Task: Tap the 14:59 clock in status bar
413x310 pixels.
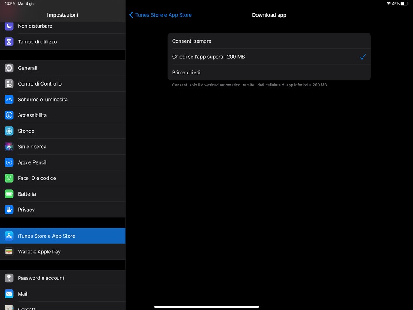Action: 10,4
